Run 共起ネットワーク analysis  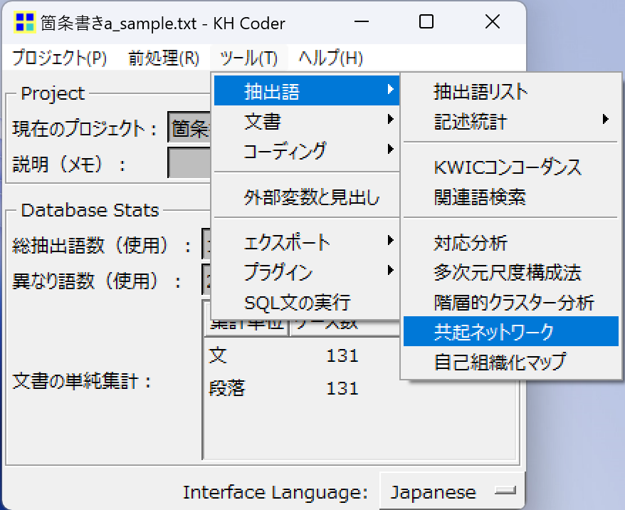[x=511, y=331]
